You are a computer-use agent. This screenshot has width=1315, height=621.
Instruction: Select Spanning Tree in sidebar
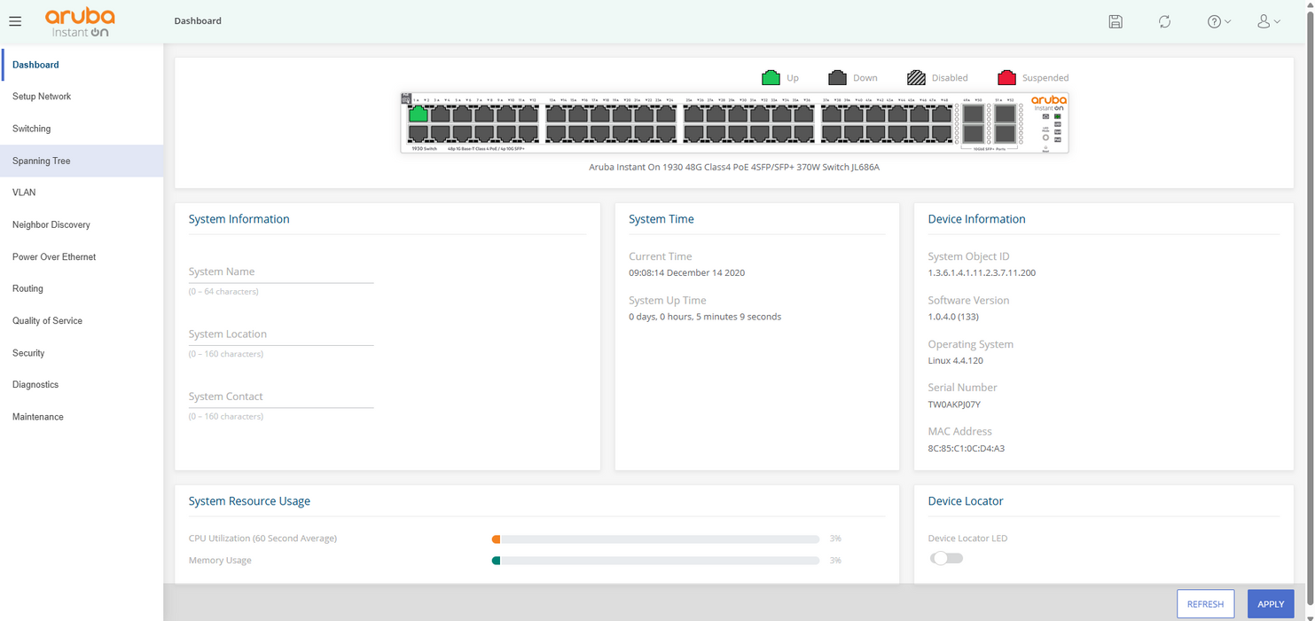[x=42, y=161]
